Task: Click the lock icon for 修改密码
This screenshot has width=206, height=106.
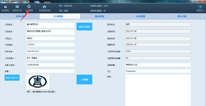Action: pos(5,6)
